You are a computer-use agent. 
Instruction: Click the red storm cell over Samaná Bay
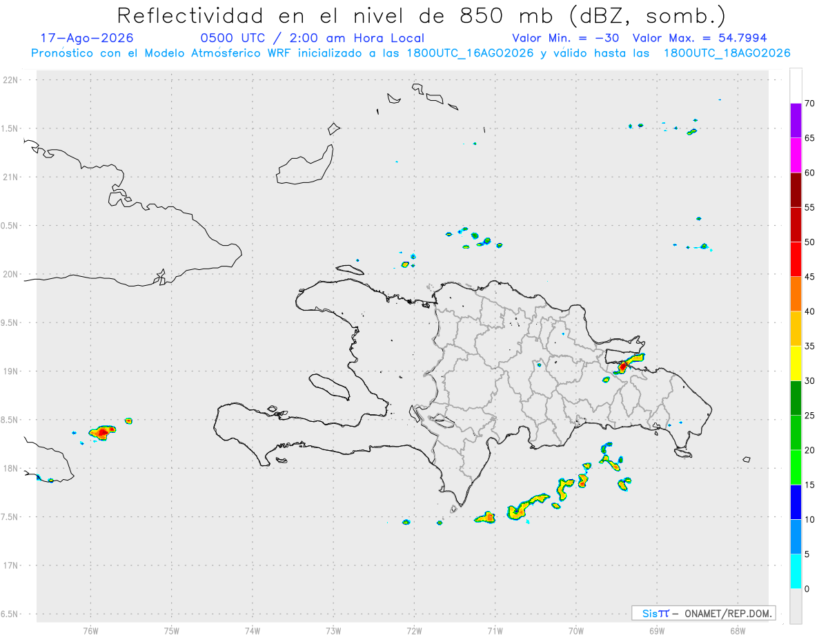click(624, 365)
